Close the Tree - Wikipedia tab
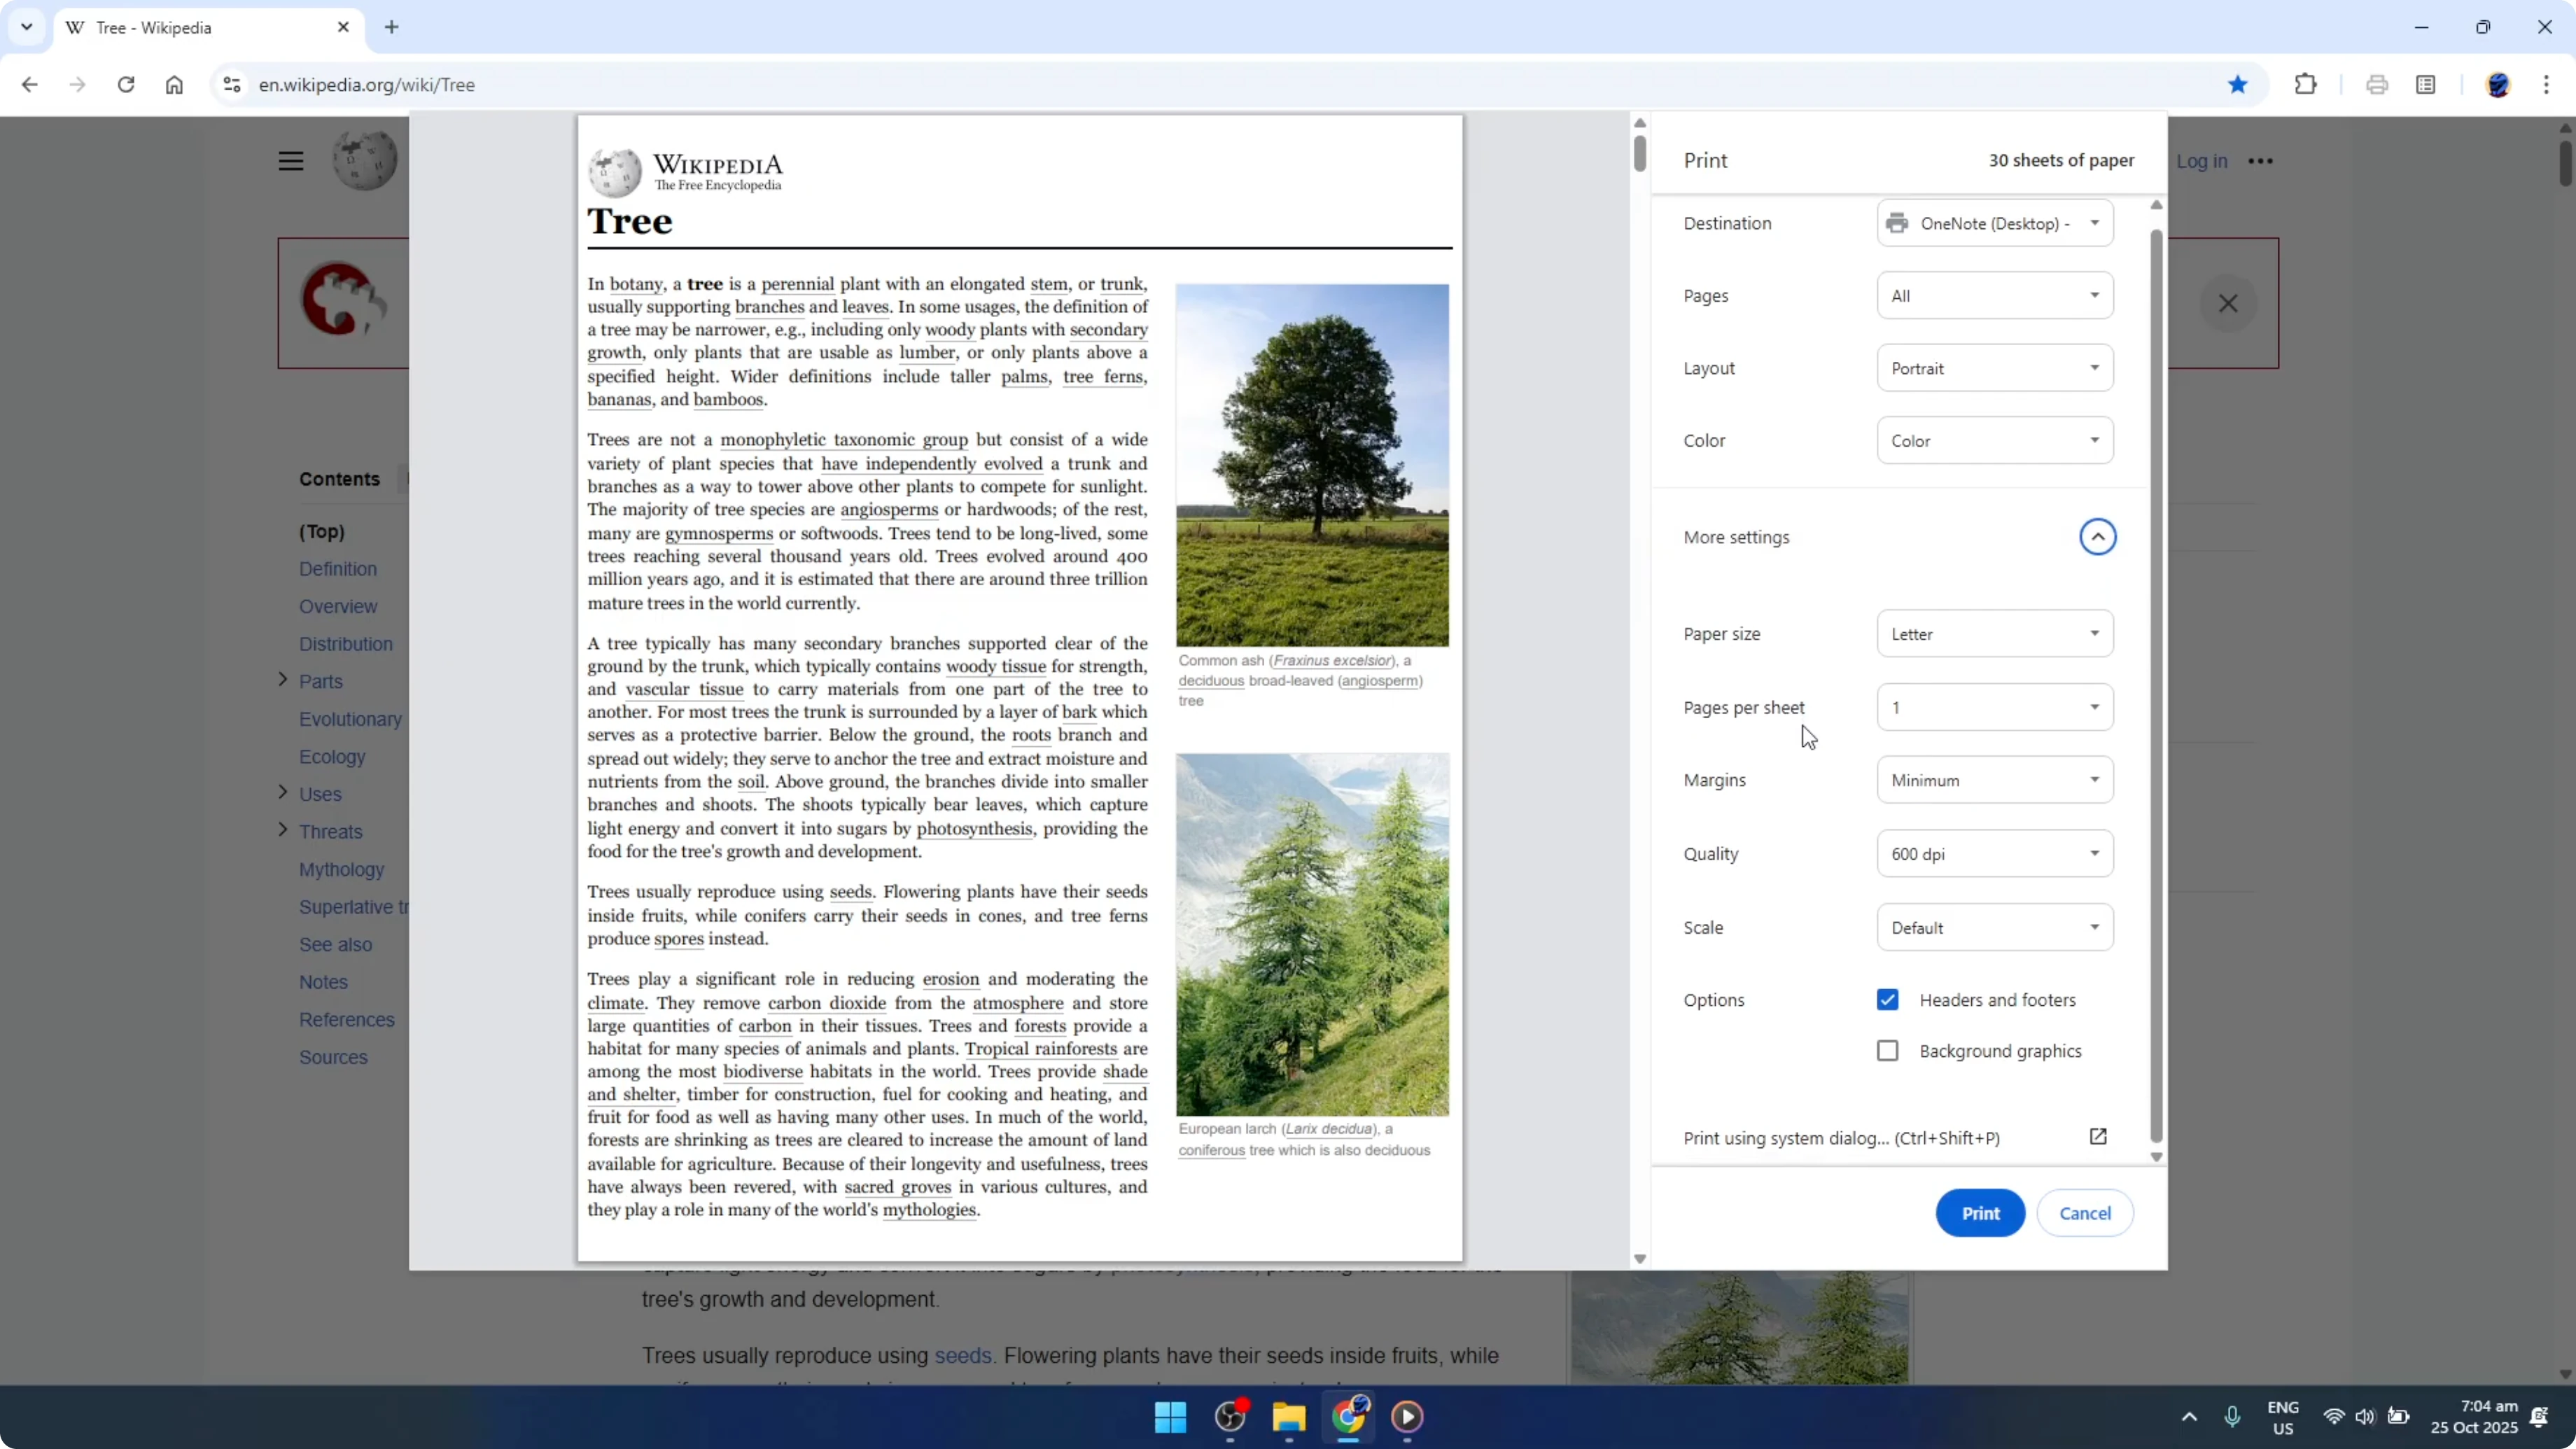 pyautogui.click(x=343, y=28)
